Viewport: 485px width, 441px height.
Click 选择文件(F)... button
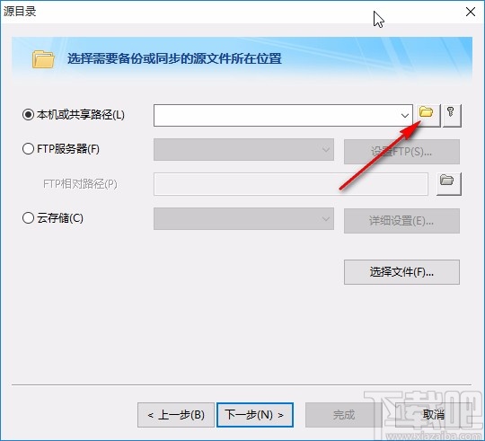(x=401, y=272)
